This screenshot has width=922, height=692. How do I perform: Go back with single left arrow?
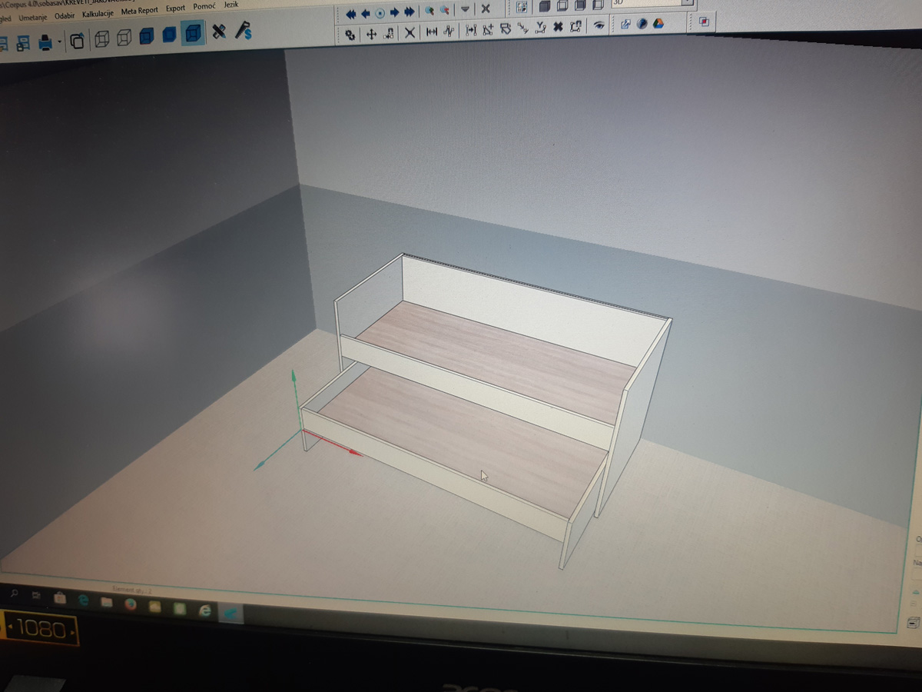click(365, 13)
